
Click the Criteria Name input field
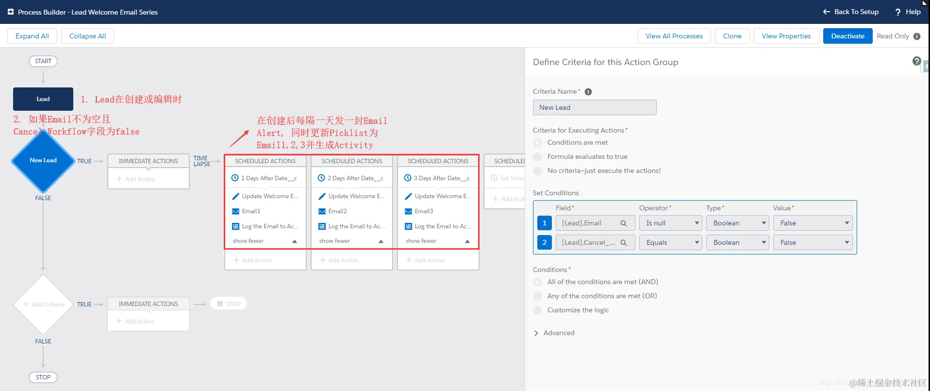pos(595,108)
